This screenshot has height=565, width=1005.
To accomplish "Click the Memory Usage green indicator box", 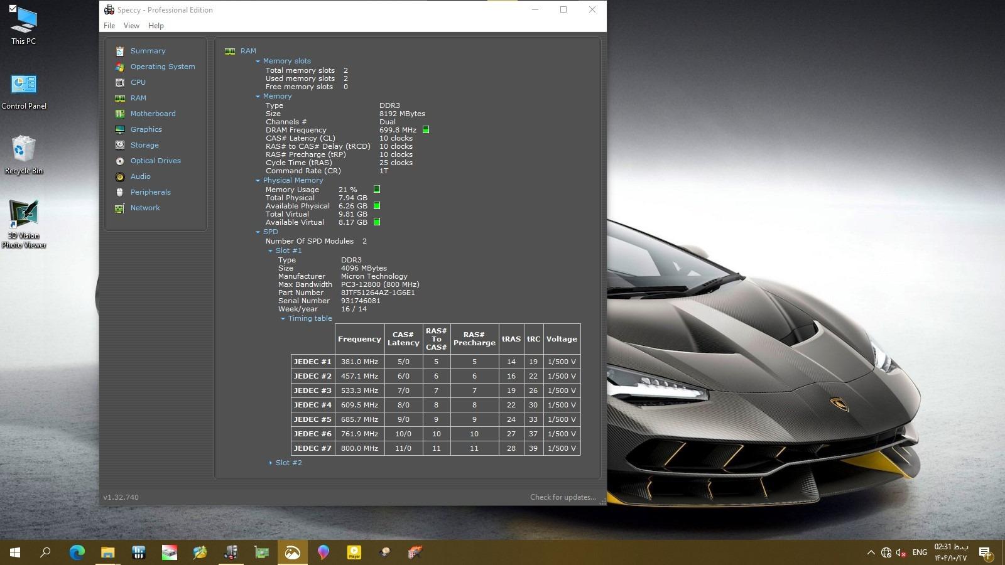I will [377, 189].
